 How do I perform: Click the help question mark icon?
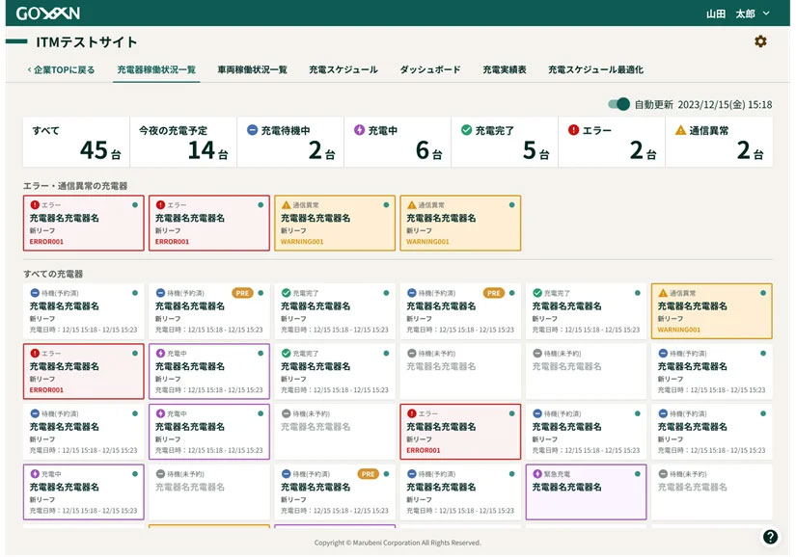coord(770,537)
